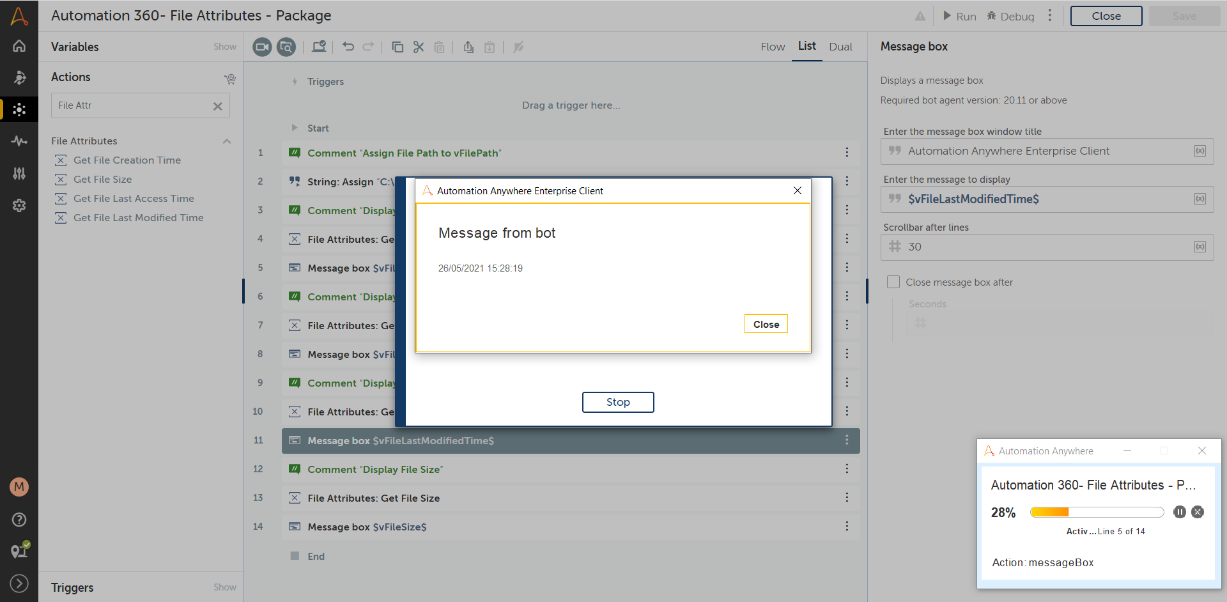Image resolution: width=1227 pixels, height=602 pixels.
Task: Open the activity icon in left sidebar
Action: (19, 141)
